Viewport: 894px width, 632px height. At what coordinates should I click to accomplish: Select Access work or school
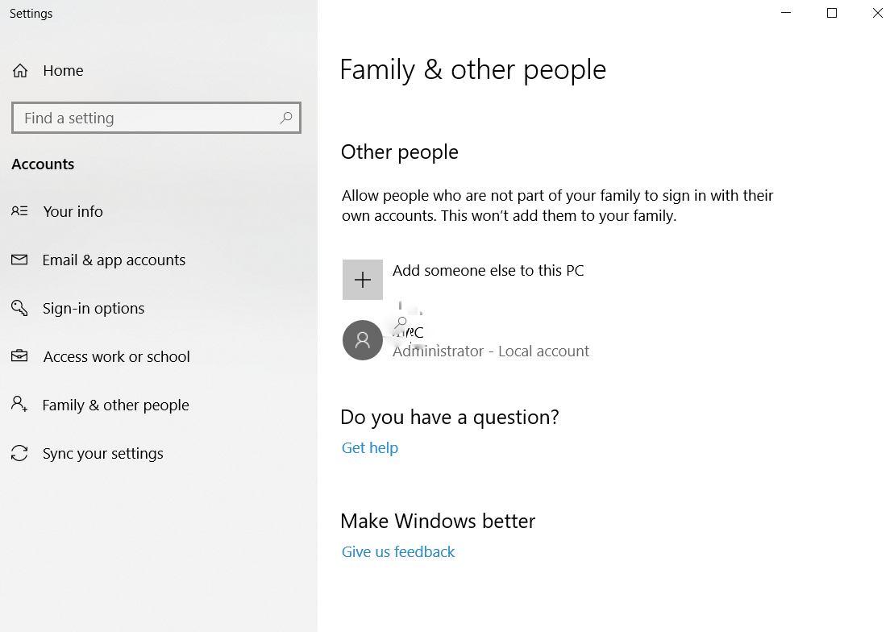(x=116, y=356)
